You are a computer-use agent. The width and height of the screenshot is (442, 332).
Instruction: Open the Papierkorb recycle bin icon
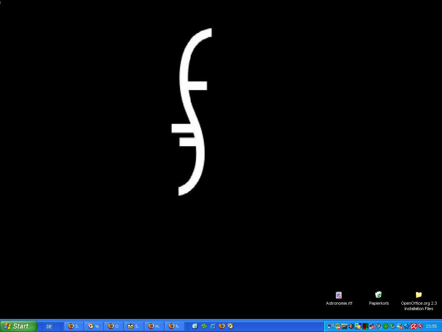tap(378, 295)
